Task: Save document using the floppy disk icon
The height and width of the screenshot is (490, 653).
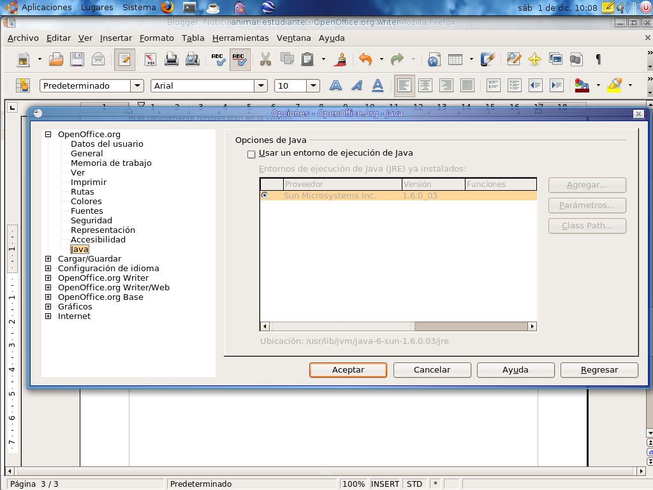Action: pos(77,59)
